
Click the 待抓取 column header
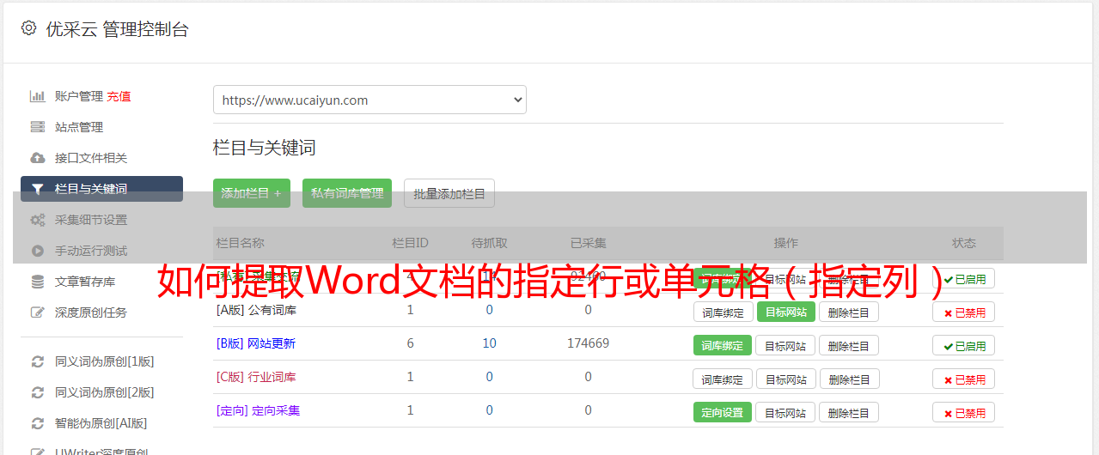(490, 243)
